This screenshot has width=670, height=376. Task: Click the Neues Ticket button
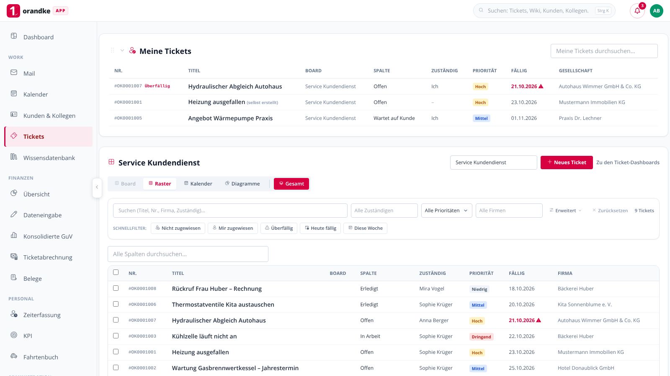[x=567, y=163]
